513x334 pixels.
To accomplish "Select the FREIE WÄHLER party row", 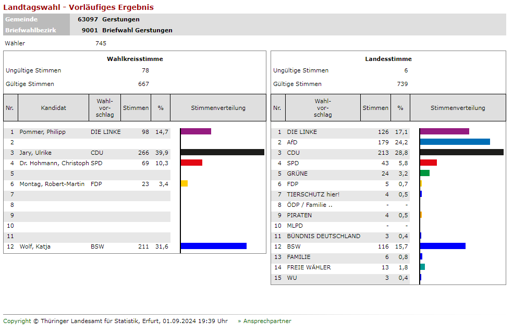I will point(309,267).
